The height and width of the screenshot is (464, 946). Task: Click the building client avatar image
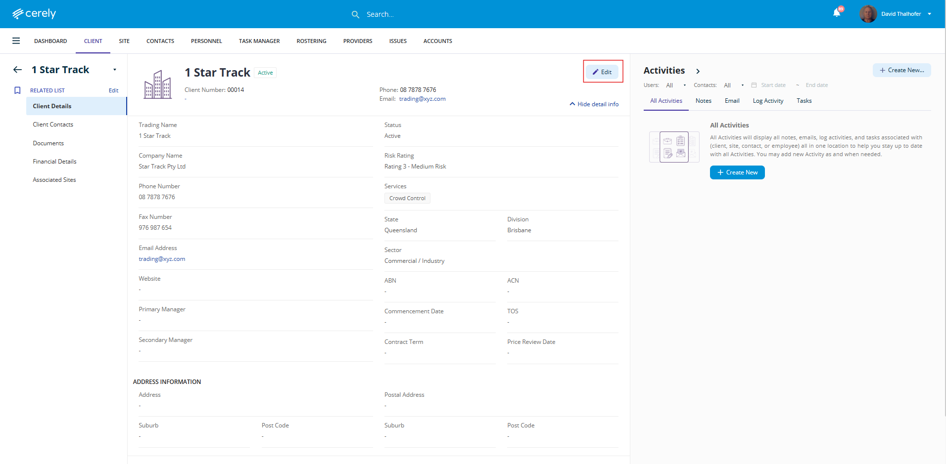[x=157, y=84]
